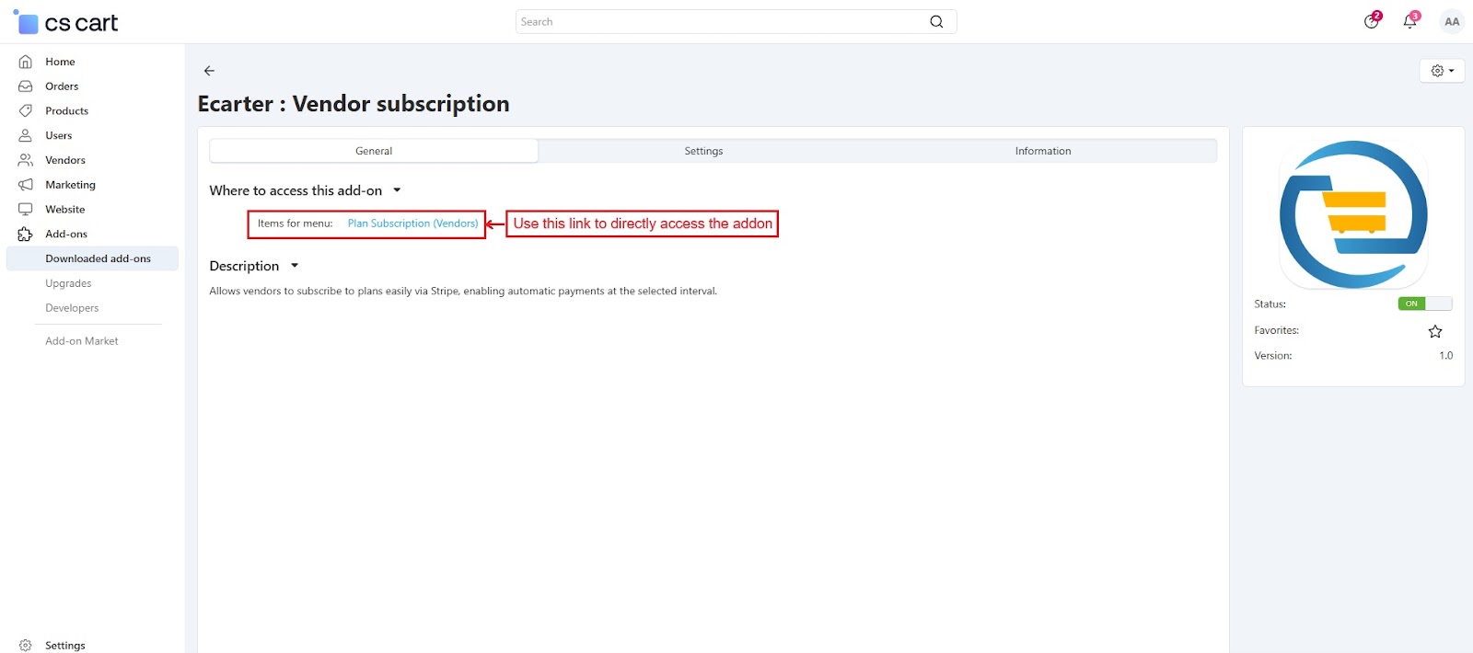Click the Vendors people icon
This screenshot has width=1473, height=653.
tap(26, 160)
